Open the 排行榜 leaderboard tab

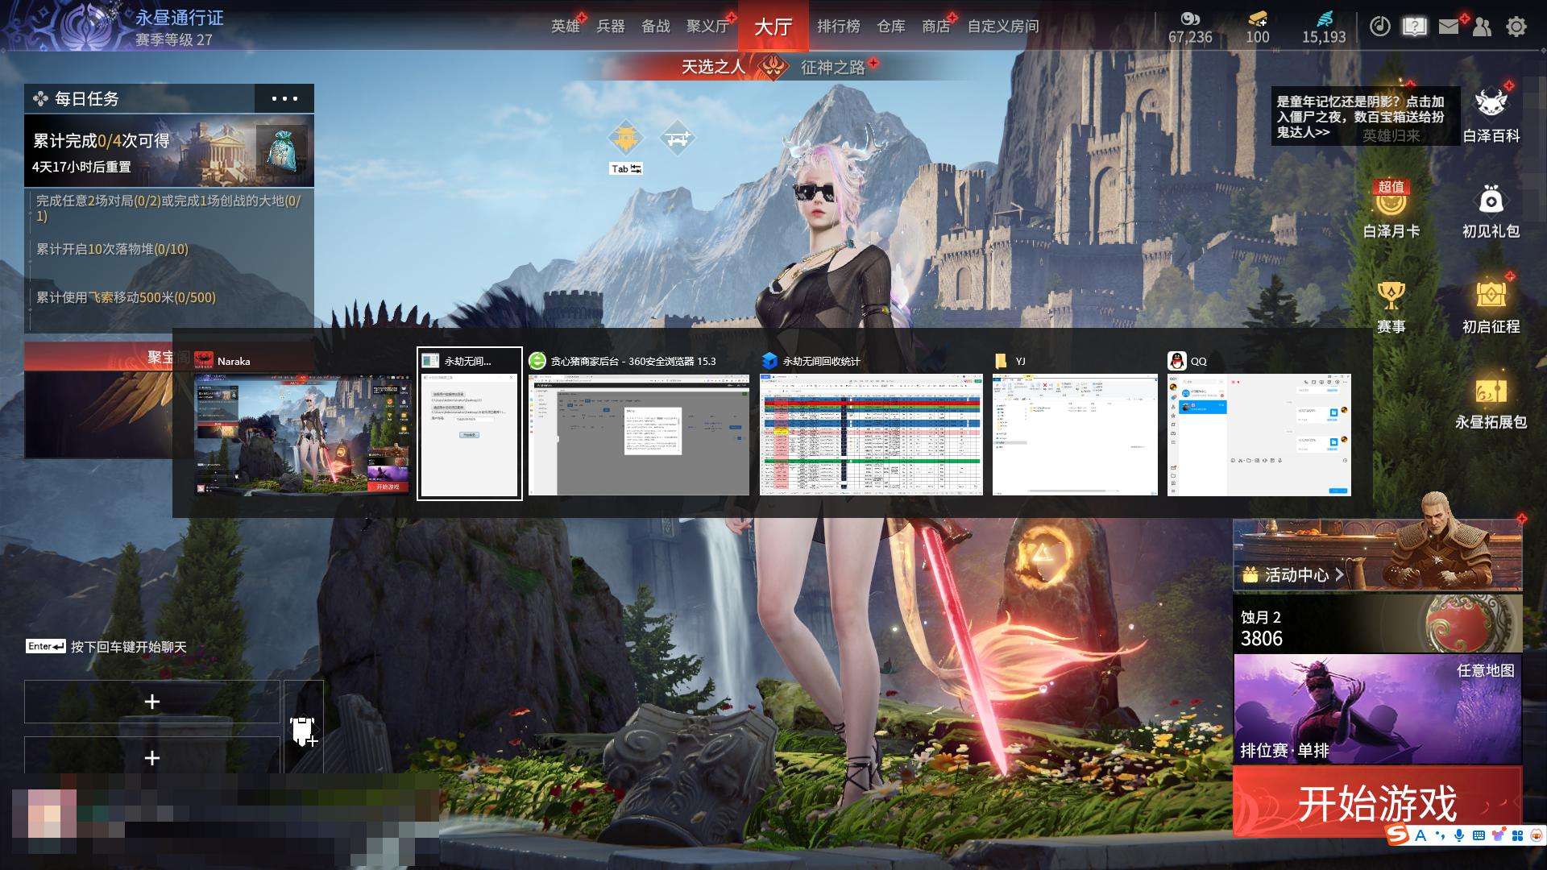[x=839, y=27]
